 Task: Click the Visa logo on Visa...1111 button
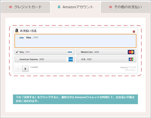point(70,52)
